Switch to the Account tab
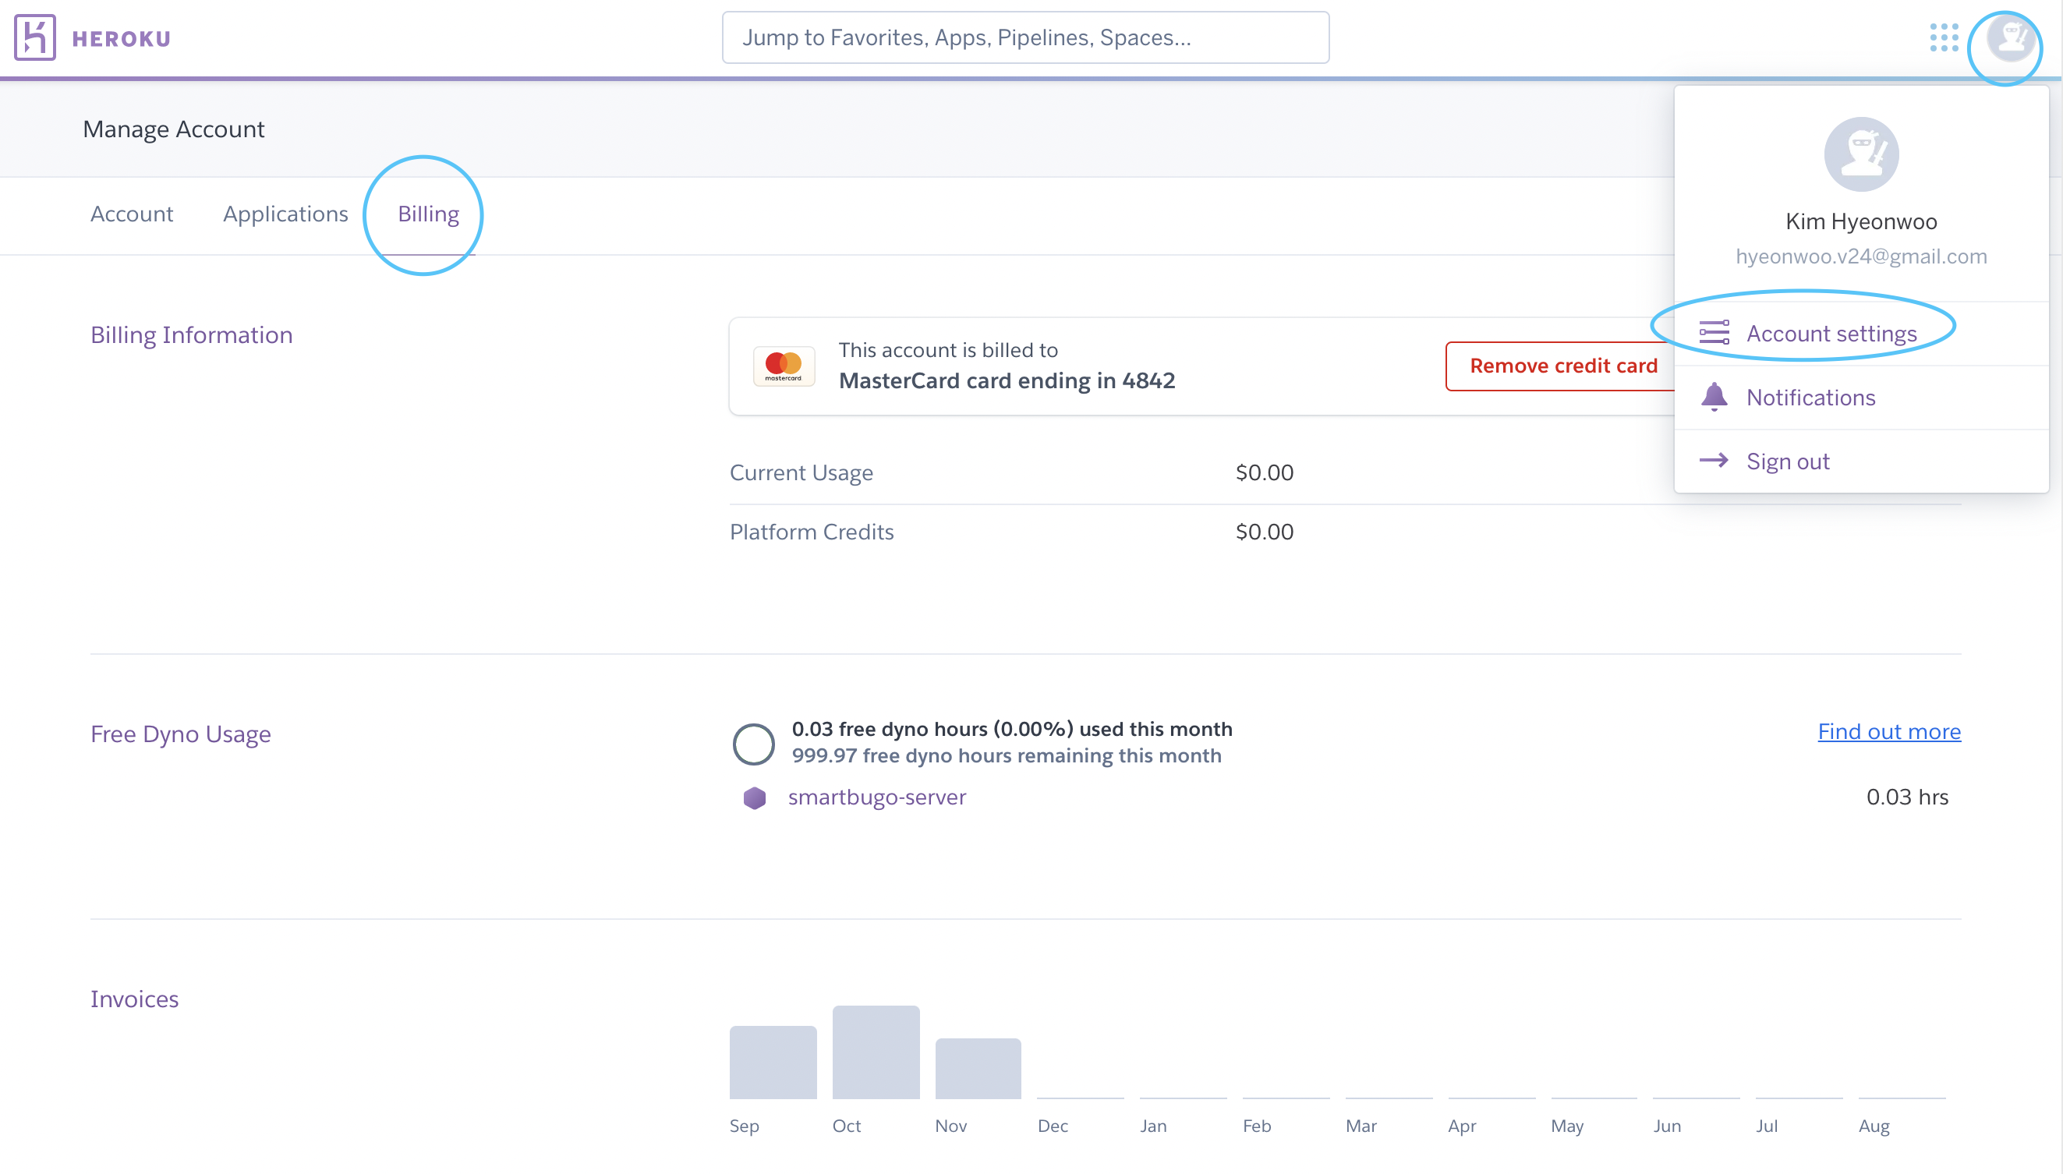Viewport: 2063px width, 1174px height. 132,214
